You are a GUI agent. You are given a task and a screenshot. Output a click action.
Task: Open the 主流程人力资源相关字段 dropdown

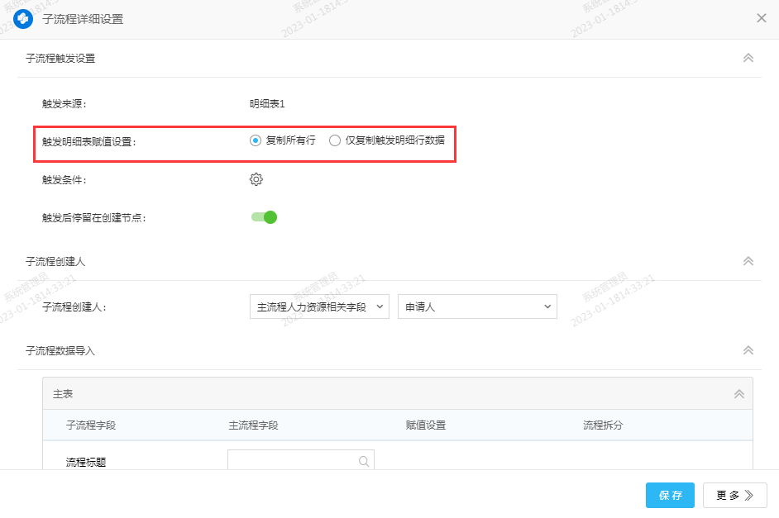(x=319, y=307)
